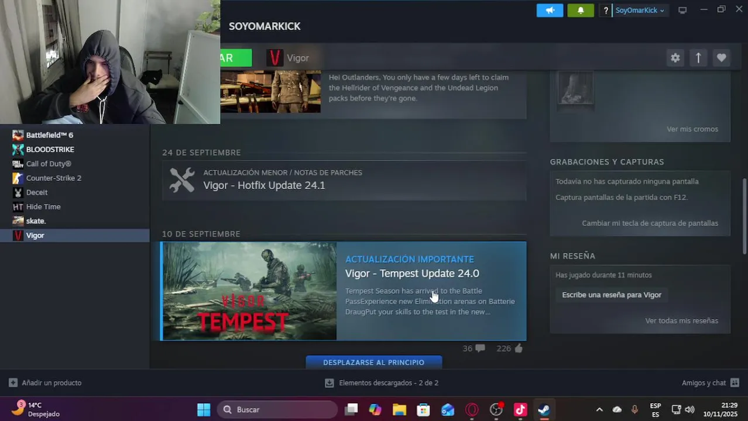
Task: Click Escribe una reseña para Vigor button
Action: pyautogui.click(x=612, y=295)
